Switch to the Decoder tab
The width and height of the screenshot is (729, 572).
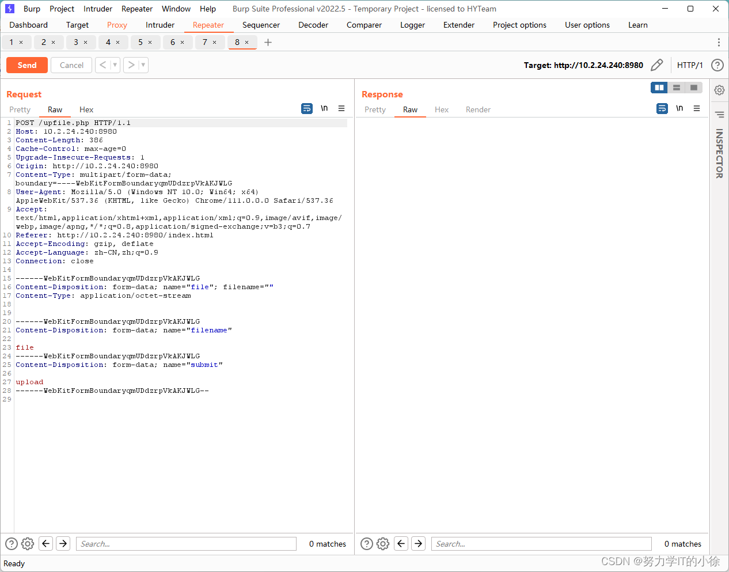coord(313,25)
